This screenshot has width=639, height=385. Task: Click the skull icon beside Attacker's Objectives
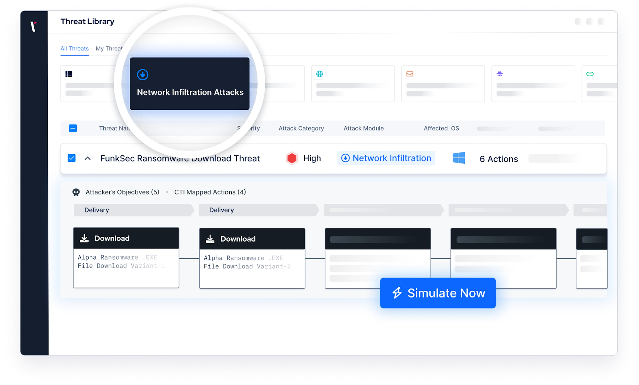(76, 192)
